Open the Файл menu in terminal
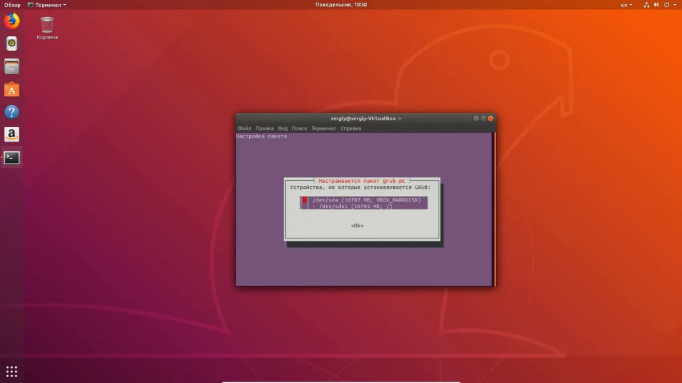The height and width of the screenshot is (383, 682). 244,128
